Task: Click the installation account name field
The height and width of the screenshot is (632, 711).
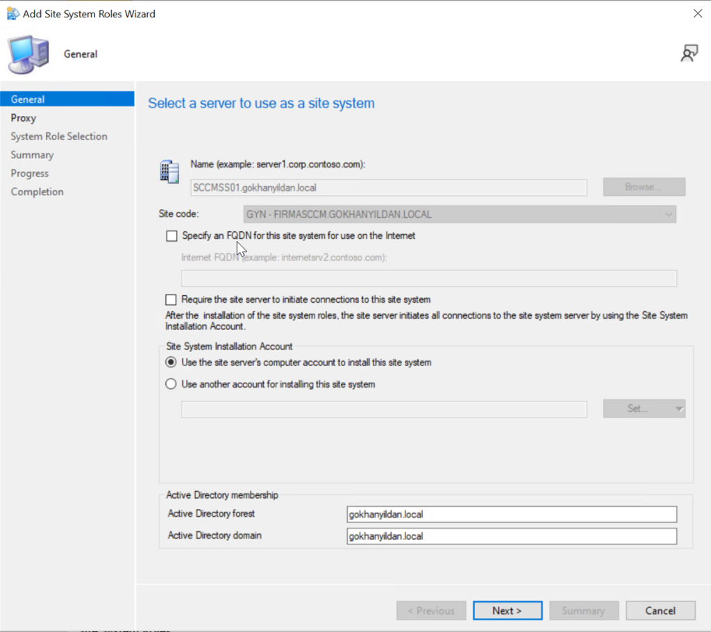Action: click(x=384, y=409)
